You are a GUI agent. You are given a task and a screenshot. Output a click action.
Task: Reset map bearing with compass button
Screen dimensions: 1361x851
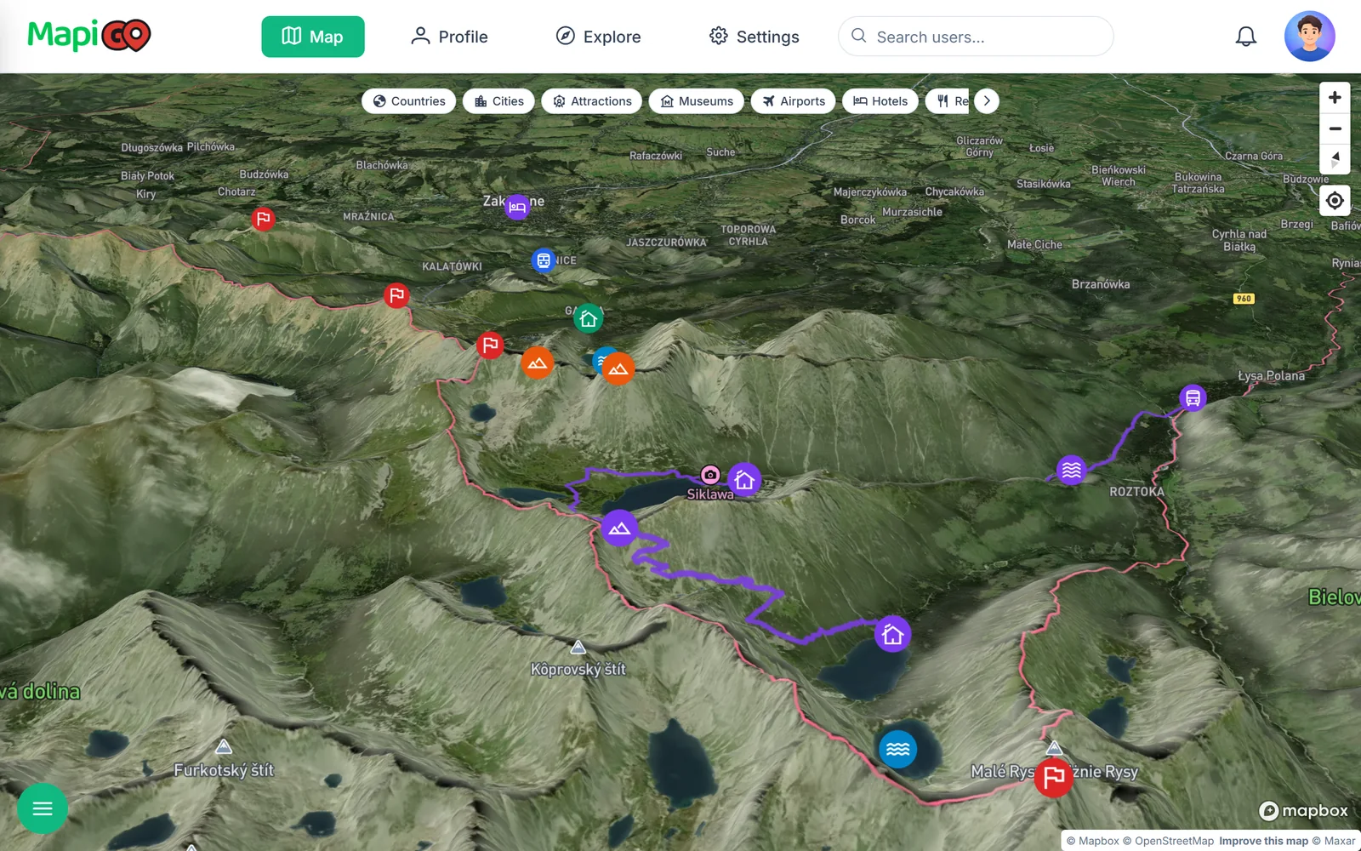1335,159
